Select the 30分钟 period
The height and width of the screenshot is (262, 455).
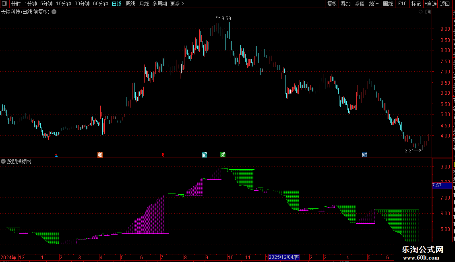pos(82,4)
